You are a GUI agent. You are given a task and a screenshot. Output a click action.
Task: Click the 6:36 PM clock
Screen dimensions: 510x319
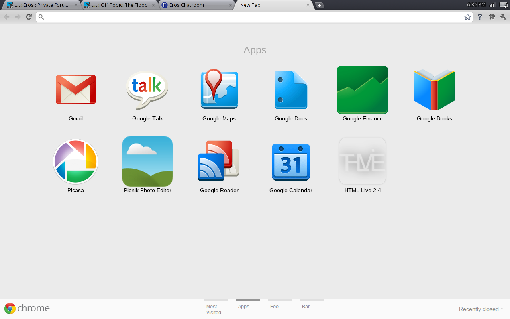476,5
